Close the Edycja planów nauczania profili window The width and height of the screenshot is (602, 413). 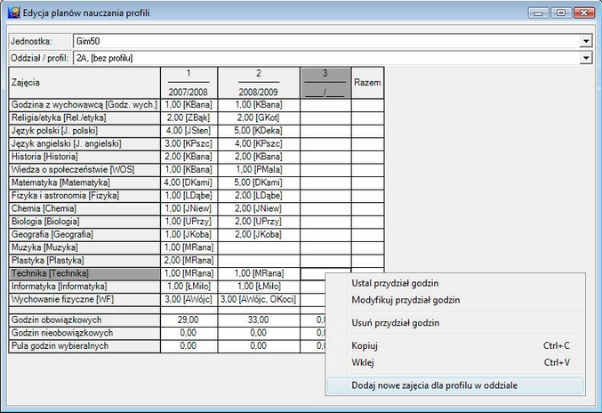[584, 13]
